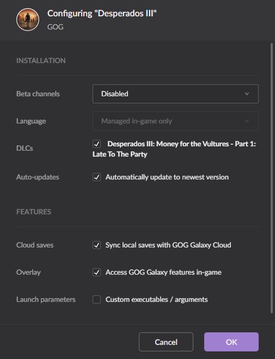Click the INSTALLATION section header
Viewport: 275px width, 359px height.
coord(41,61)
